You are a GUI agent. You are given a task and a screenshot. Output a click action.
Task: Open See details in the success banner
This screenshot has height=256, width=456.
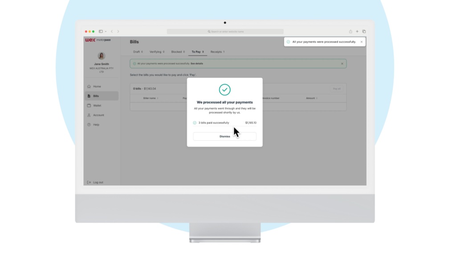click(197, 64)
